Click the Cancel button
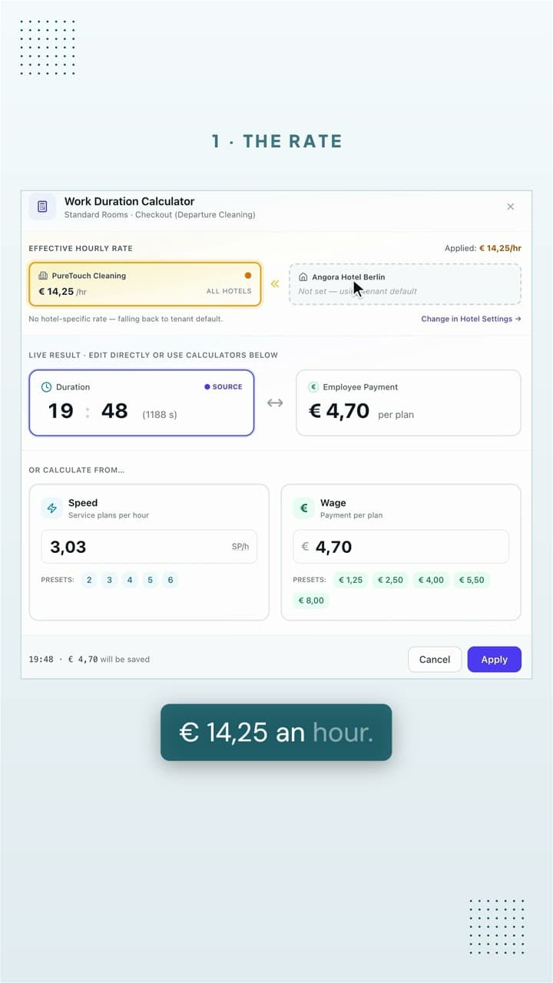 435,660
